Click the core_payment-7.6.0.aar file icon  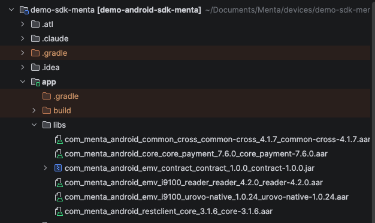[59, 154]
